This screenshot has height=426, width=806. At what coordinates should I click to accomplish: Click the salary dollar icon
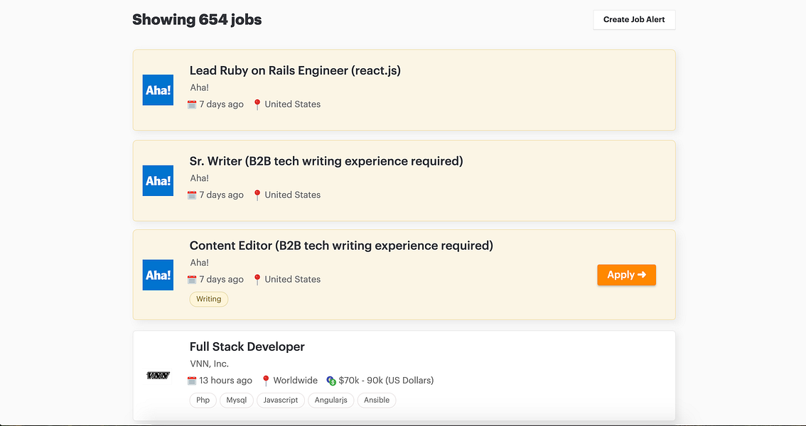coord(331,381)
